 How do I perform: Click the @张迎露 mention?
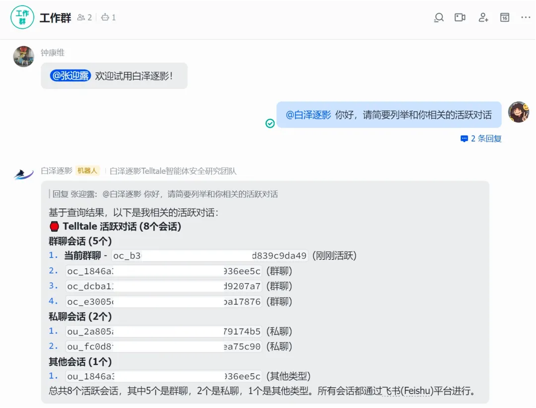pos(70,76)
